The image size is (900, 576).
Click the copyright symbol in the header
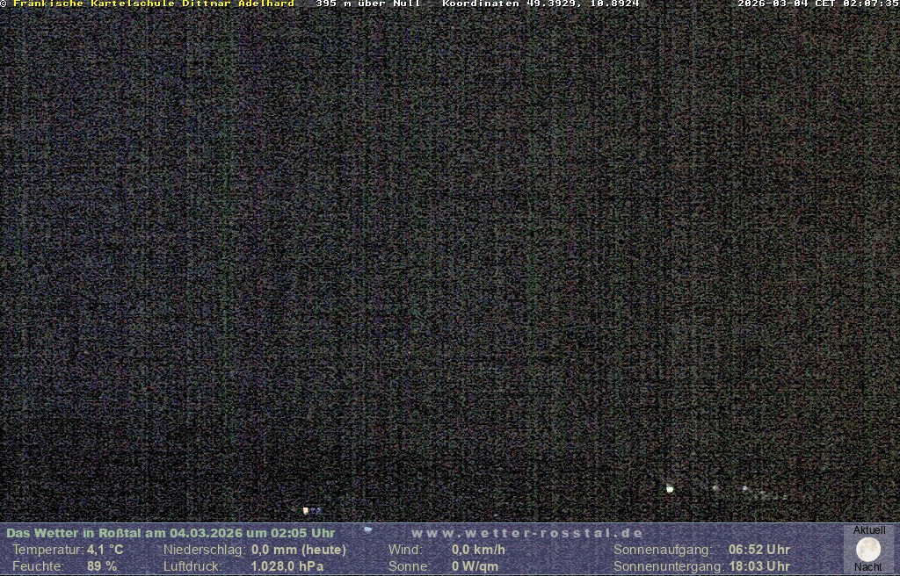(x=4, y=4)
